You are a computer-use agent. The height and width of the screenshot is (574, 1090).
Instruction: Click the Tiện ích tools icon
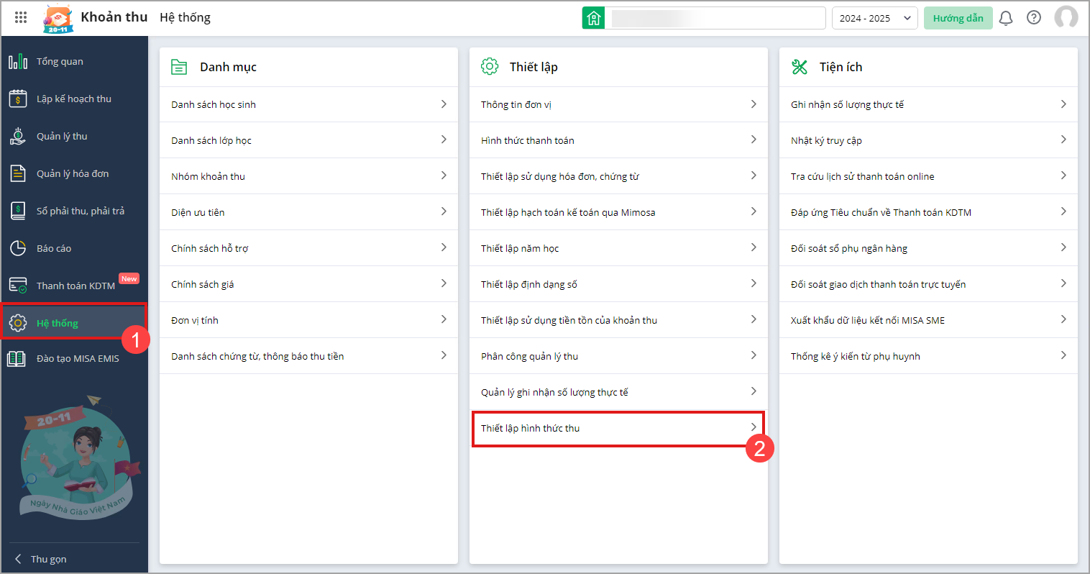[x=800, y=67]
